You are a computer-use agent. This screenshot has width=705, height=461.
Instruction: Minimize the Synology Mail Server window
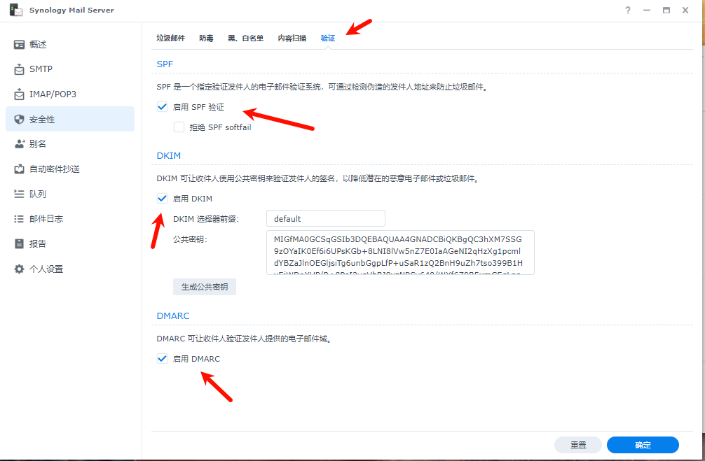[x=647, y=10]
